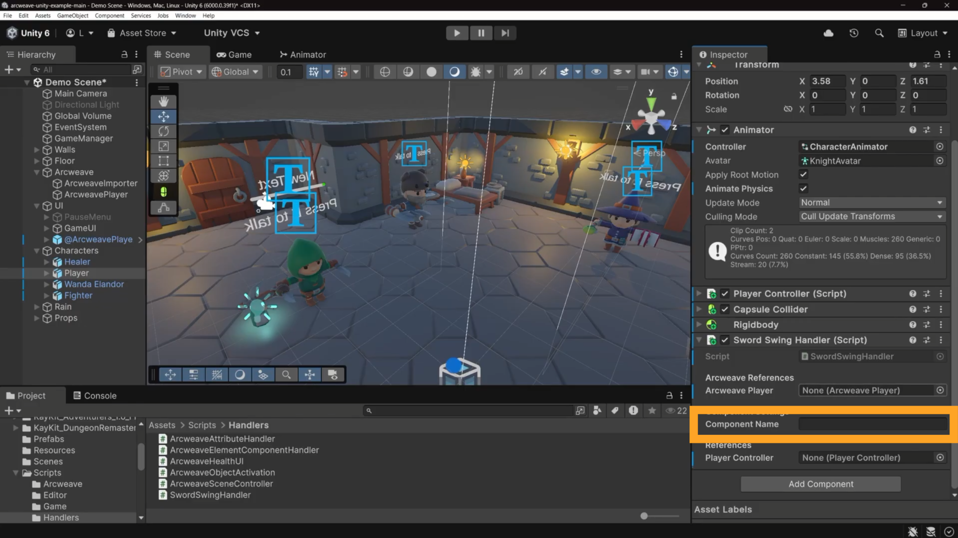Screen dimensions: 958x538
Task: Disable Capsule Collider checkbox
Action: click(724, 309)
